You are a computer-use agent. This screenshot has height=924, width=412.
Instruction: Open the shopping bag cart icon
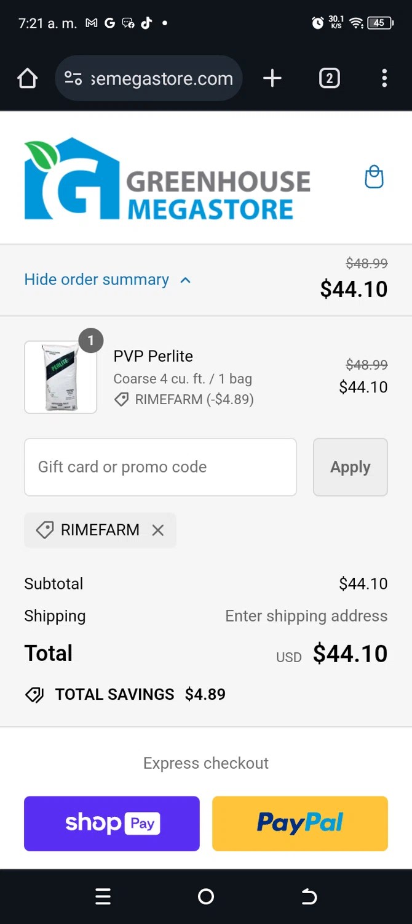(374, 177)
